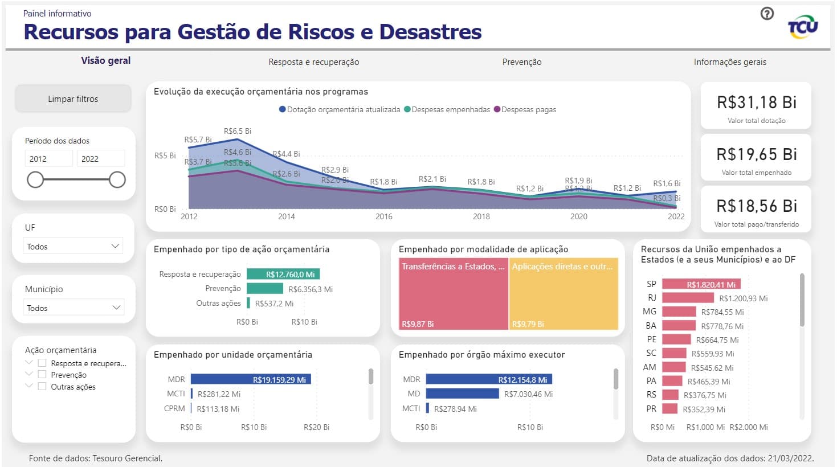Expand the "Resposta e recupera..." tree chevron

(28, 362)
